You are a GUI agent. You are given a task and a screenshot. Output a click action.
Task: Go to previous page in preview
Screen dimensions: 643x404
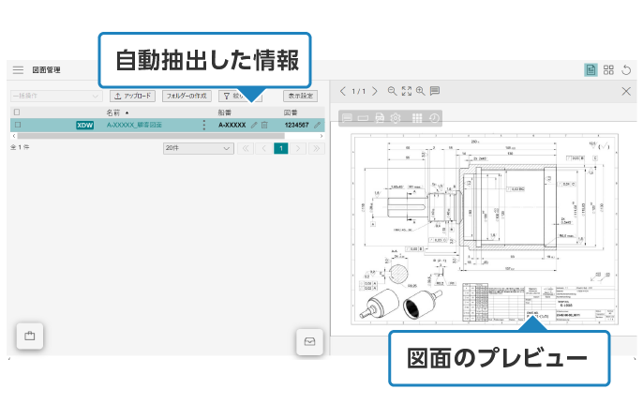pos(343,91)
